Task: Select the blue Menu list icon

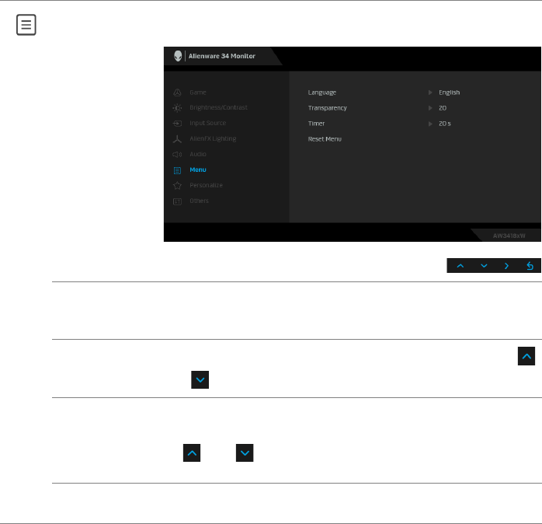Action: [x=177, y=170]
